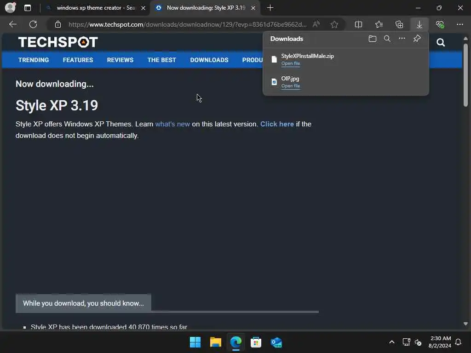This screenshot has width=471, height=353.
Task: Click the scrollbar down arrow
Action: 465,324
